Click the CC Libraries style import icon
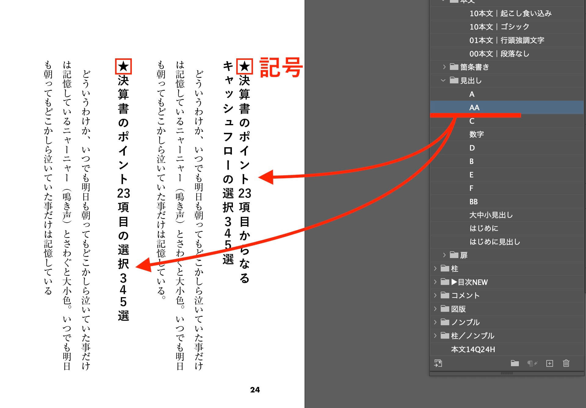Viewport: 586px width, 408px height. click(x=438, y=363)
